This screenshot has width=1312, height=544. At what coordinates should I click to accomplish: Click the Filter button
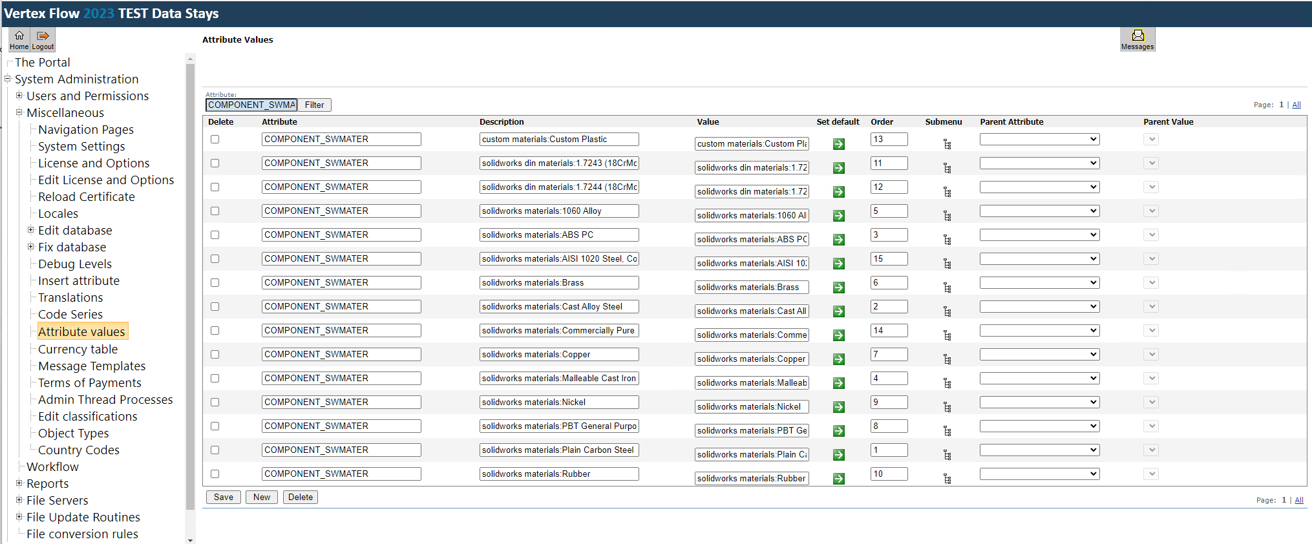coord(314,105)
